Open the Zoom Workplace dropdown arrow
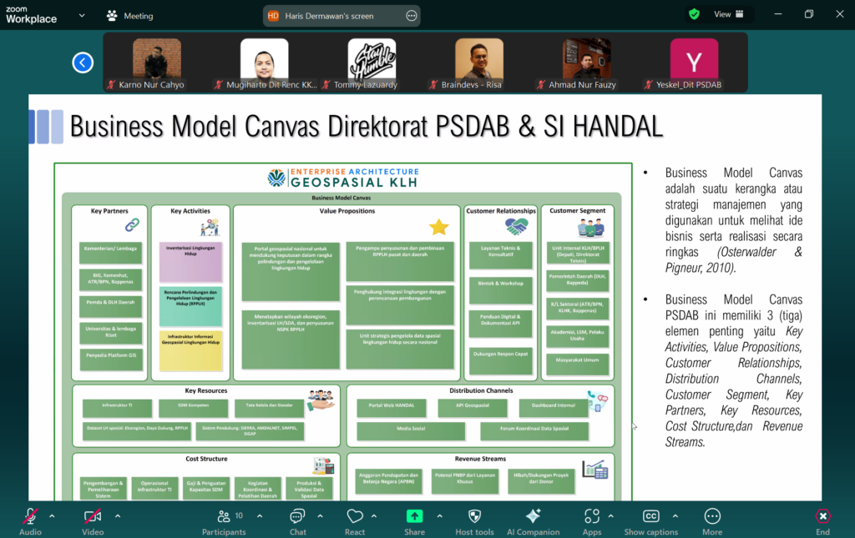855x538 pixels. pos(82,15)
